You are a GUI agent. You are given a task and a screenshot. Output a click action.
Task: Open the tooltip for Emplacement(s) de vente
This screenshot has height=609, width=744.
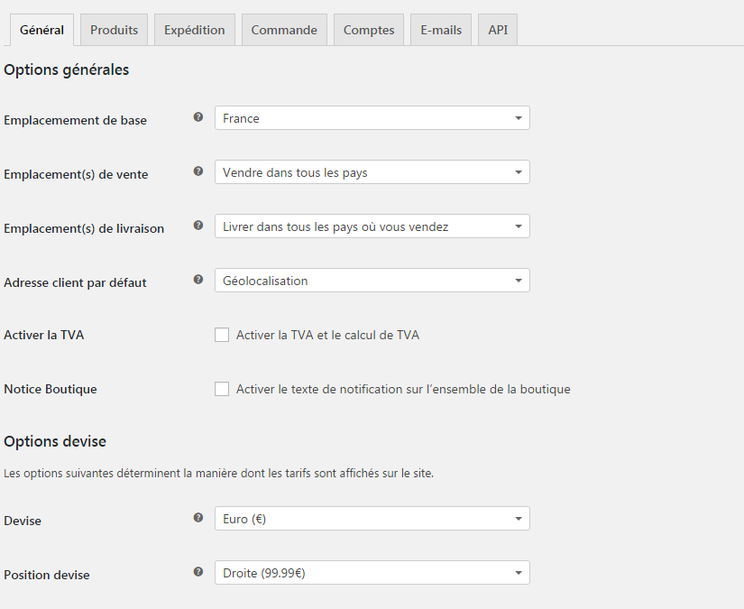point(197,171)
